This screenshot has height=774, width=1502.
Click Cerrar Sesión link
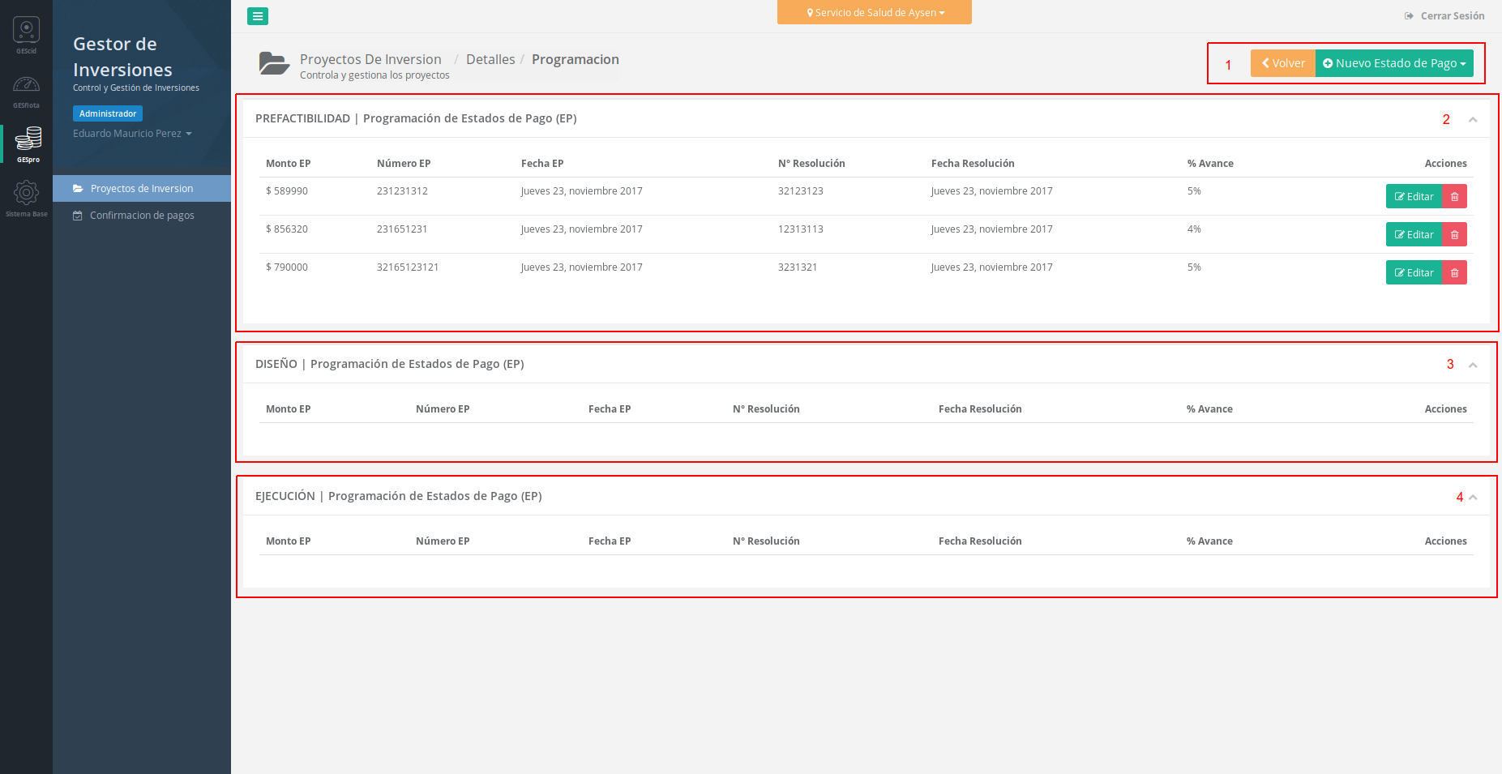click(x=1444, y=16)
